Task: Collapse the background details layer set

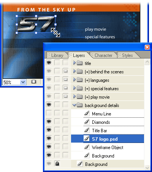Action: click(x=74, y=105)
